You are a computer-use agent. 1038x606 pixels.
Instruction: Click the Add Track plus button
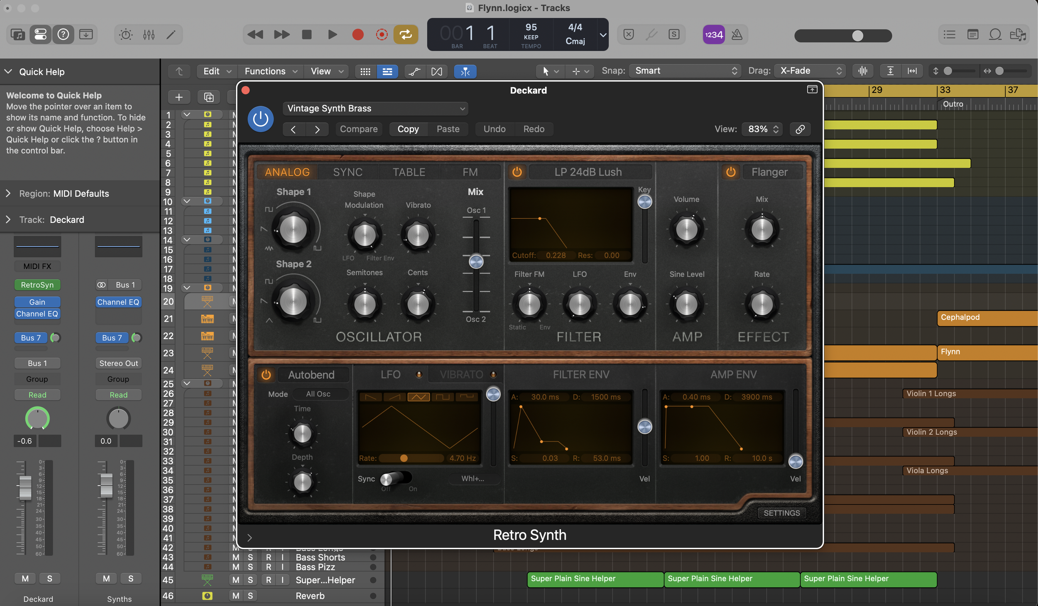coord(179,97)
